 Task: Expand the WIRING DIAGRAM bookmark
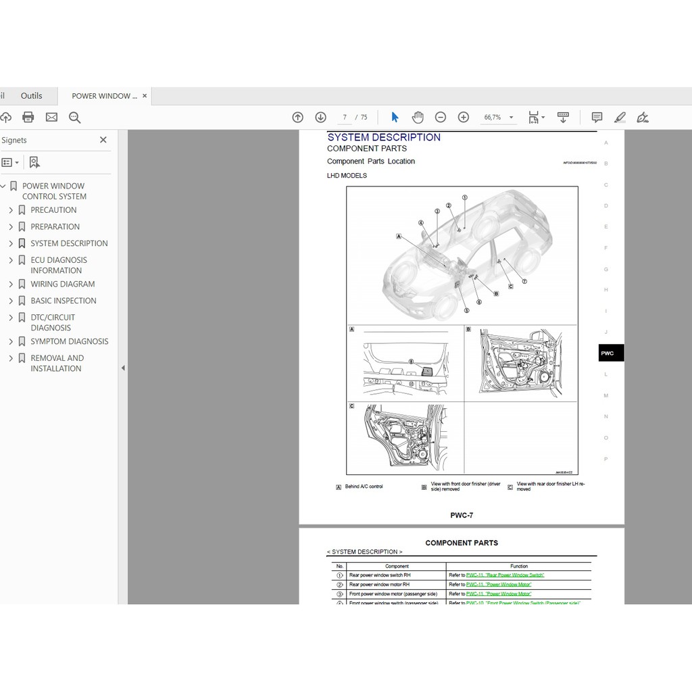click(x=11, y=285)
